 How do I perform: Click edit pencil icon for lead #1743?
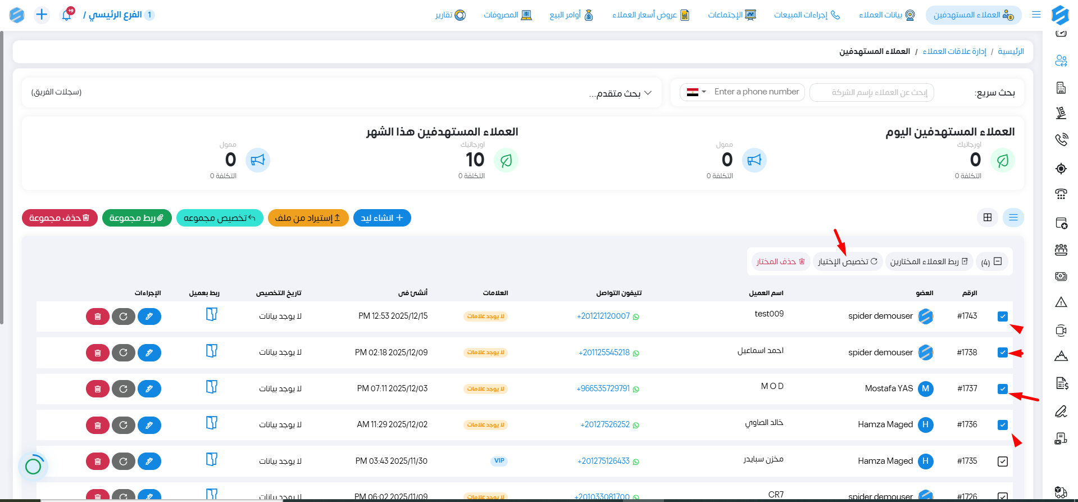pos(149,316)
